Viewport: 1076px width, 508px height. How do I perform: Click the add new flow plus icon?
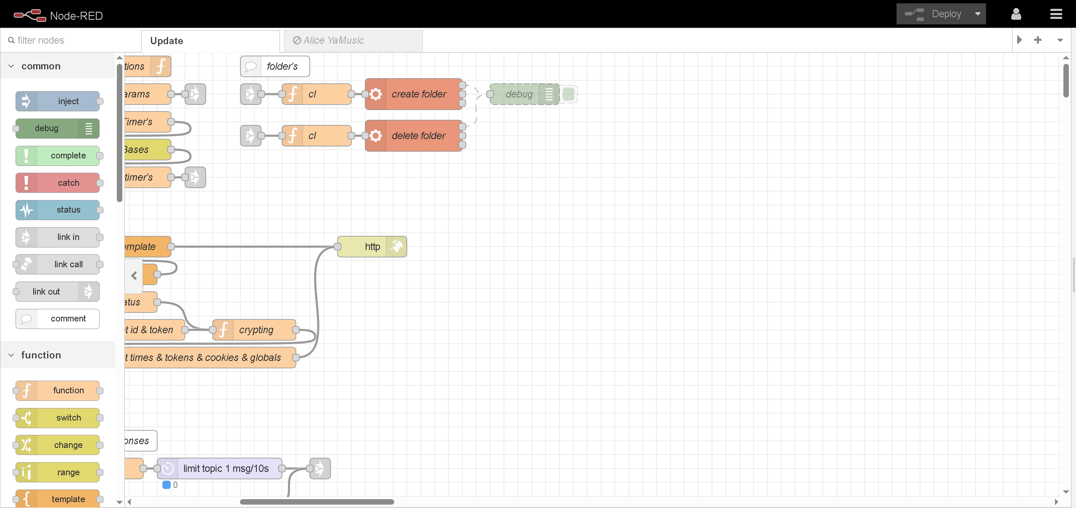click(x=1038, y=40)
